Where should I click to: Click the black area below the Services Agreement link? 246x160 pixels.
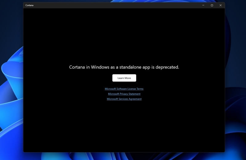point(124,126)
